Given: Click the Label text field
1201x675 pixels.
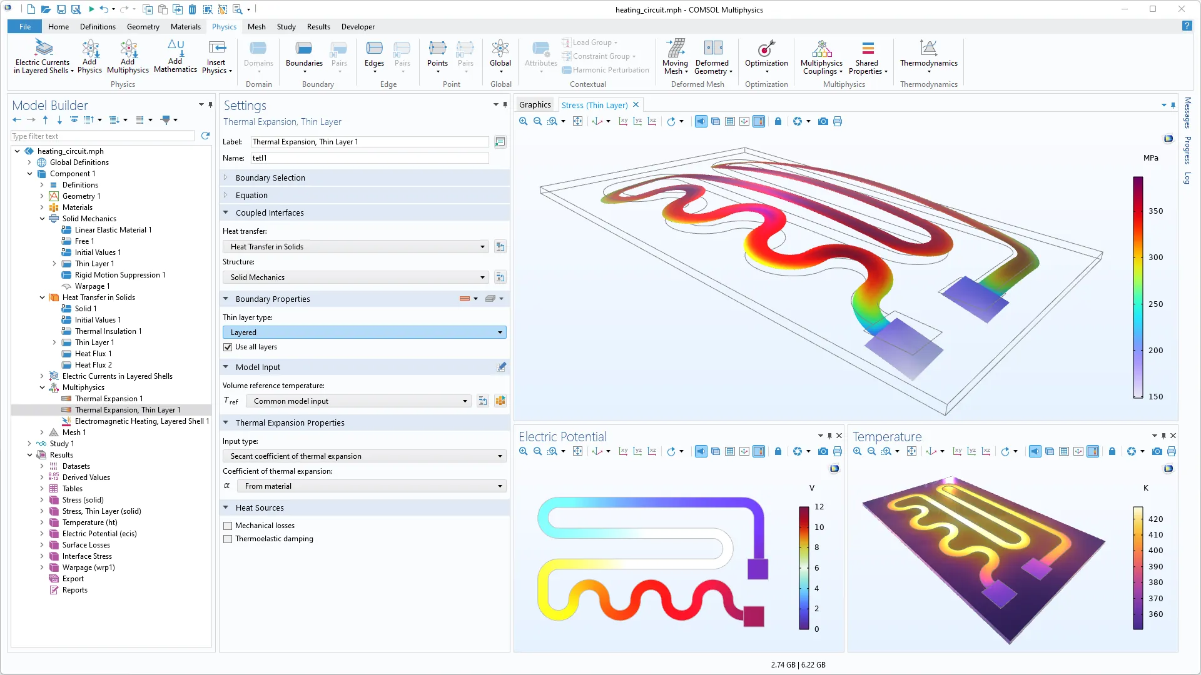Looking at the screenshot, I should coord(369,142).
